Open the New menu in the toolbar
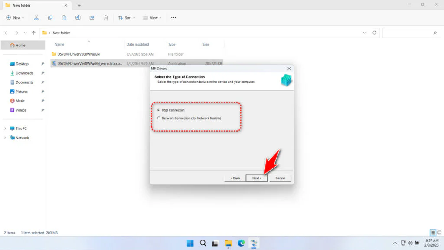The image size is (444, 250). pos(15,17)
